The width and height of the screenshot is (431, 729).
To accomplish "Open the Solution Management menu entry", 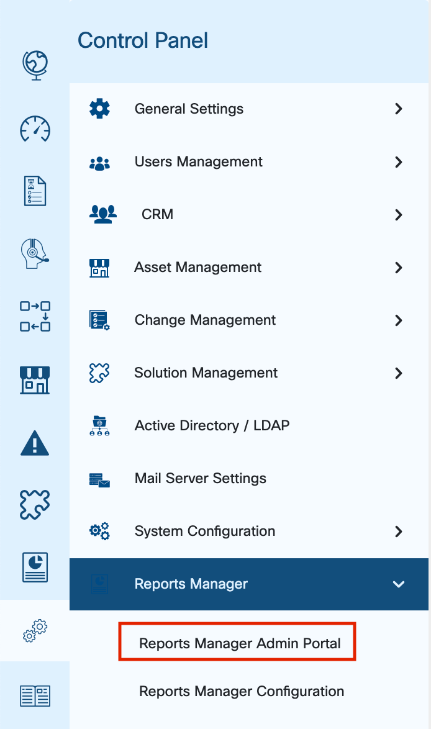I will tap(206, 373).
